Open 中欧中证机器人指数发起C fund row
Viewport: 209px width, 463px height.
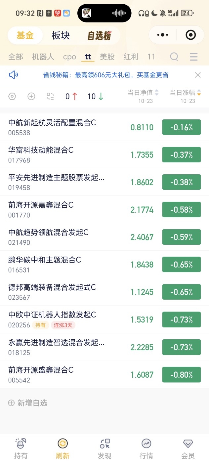coord(104,319)
